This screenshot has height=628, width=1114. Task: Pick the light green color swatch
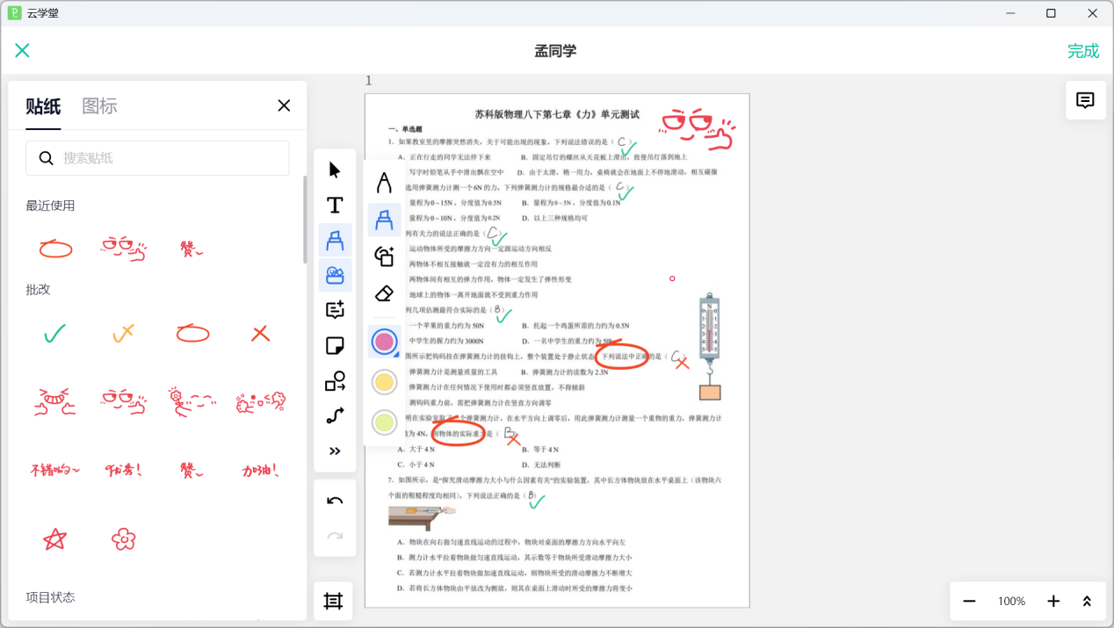tap(384, 422)
